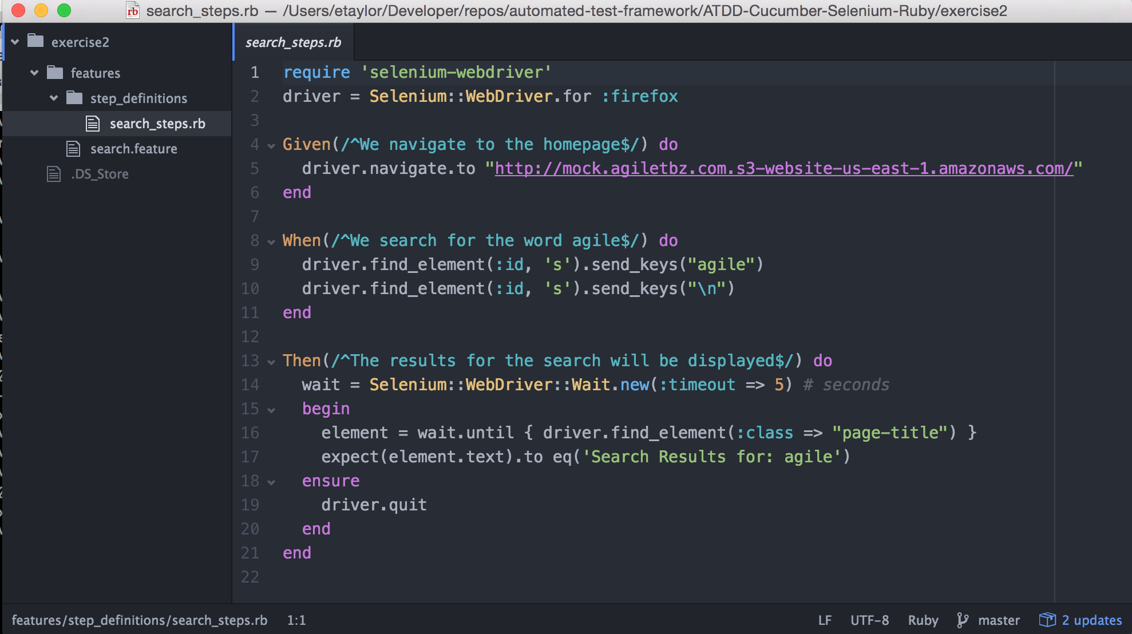The width and height of the screenshot is (1132, 634).
Task: Click the 'When' keyword on line 8
Action: (302, 240)
